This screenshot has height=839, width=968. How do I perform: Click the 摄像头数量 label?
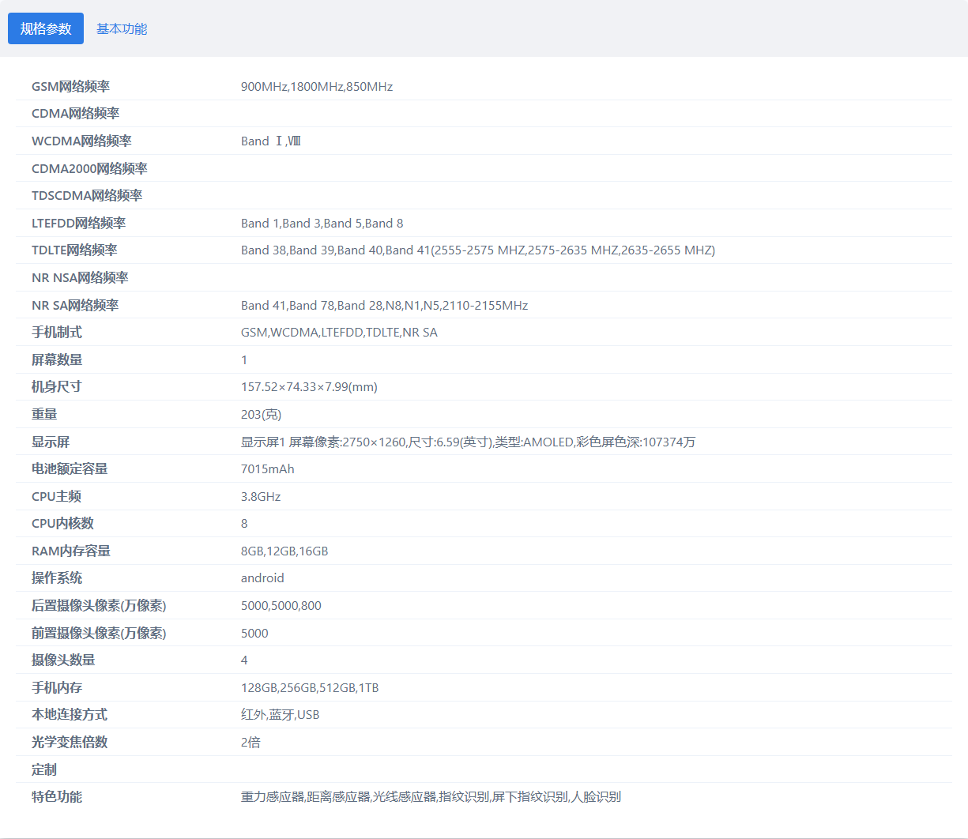(x=63, y=660)
